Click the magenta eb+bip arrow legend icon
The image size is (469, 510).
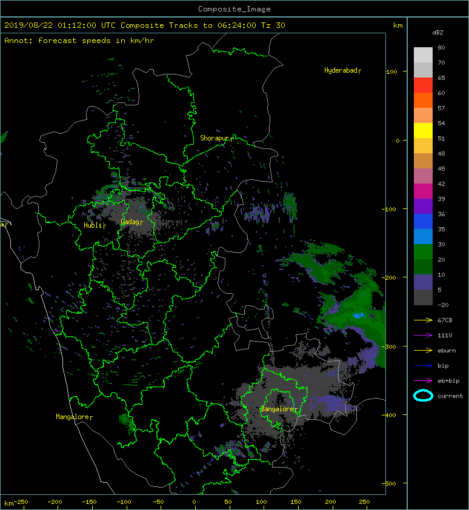[x=423, y=381]
